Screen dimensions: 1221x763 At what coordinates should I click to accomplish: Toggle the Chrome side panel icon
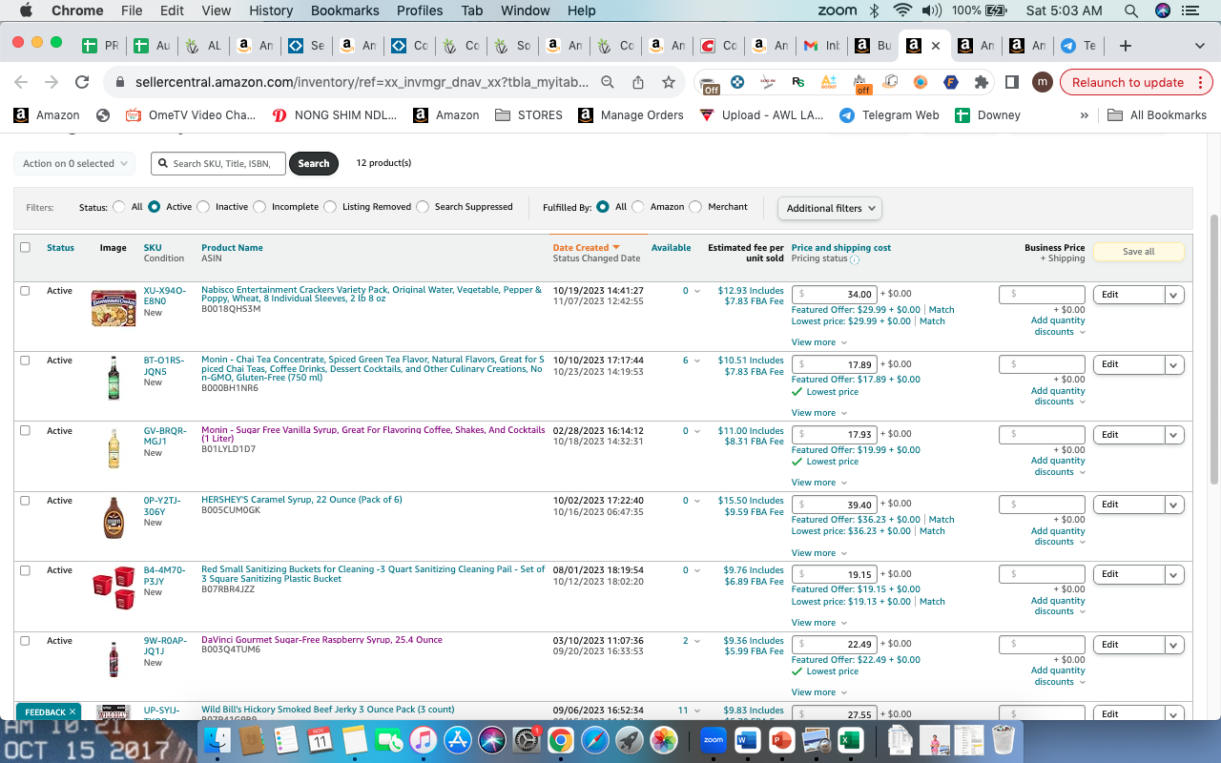coord(1012,82)
